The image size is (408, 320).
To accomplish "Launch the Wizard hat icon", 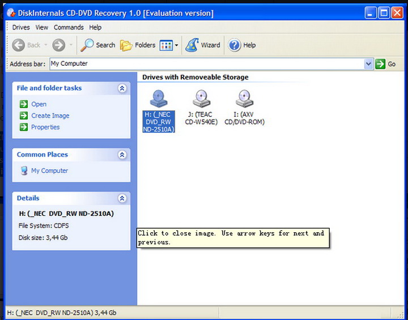I will point(192,45).
